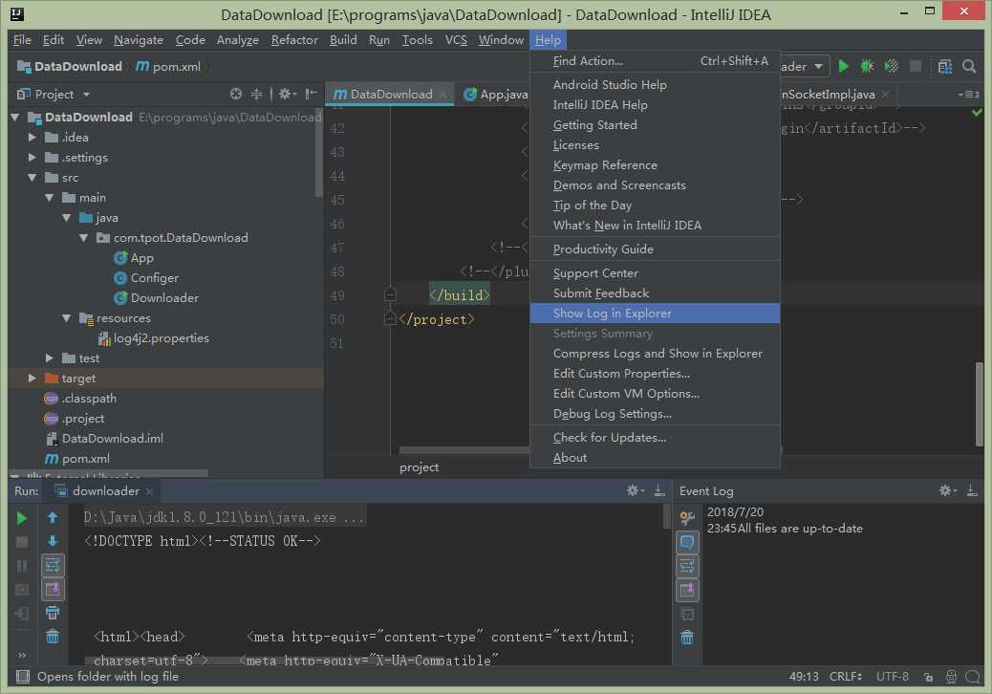Hide the Project tool window
992x694 pixels.
pos(311,95)
